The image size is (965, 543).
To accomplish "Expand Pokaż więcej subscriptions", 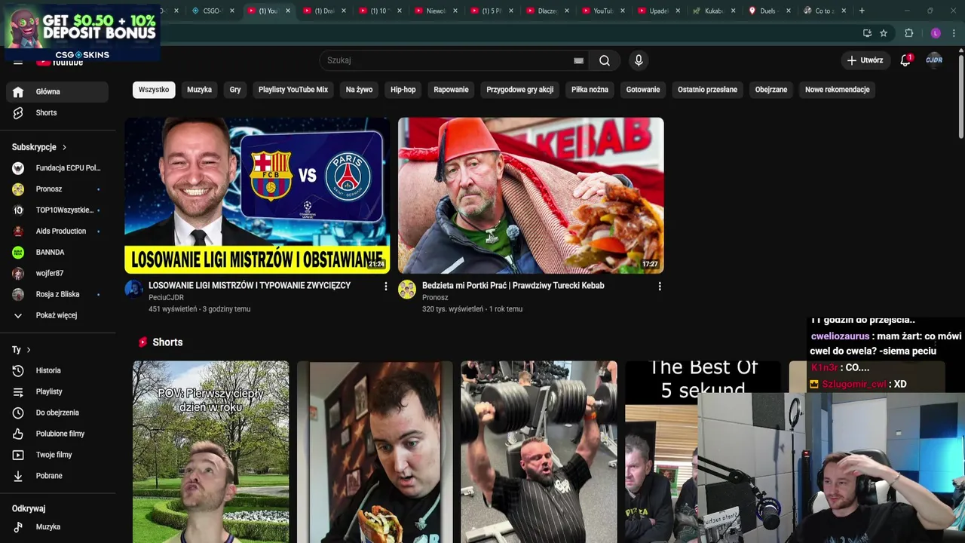I will tap(57, 315).
